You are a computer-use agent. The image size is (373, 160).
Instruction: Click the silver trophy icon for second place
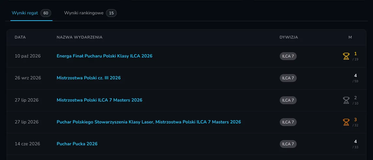[346, 100]
